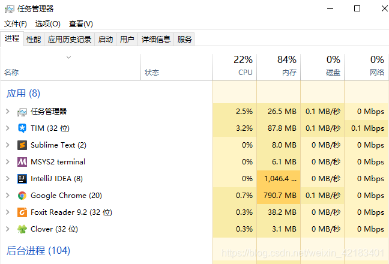
Task: Switch to the 应用历史记录 tab
Action: (x=70, y=39)
